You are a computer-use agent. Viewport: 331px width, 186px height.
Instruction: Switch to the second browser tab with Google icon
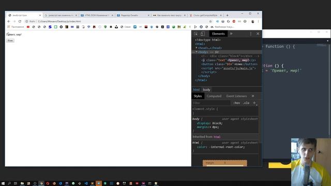(x=61, y=15)
